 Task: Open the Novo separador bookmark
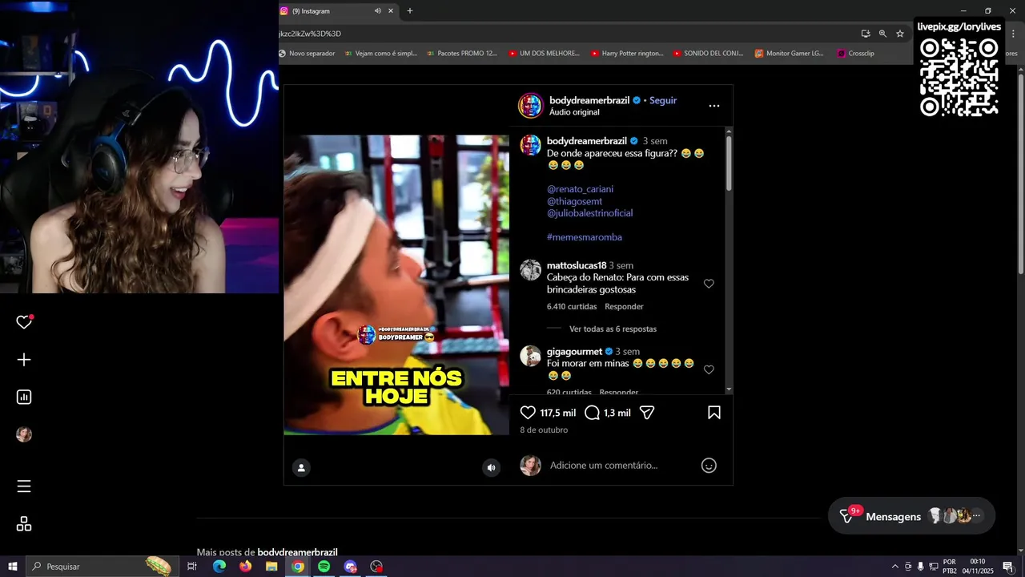[x=307, y=54]
